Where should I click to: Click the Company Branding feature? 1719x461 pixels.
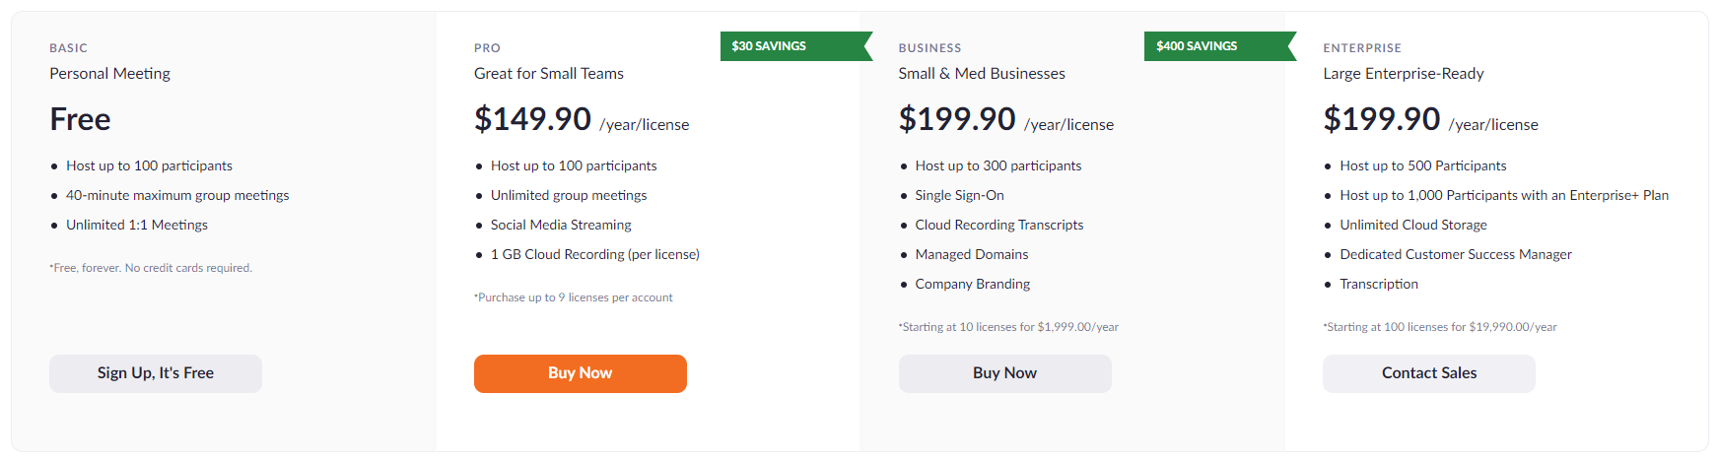[x=972, y=284]
